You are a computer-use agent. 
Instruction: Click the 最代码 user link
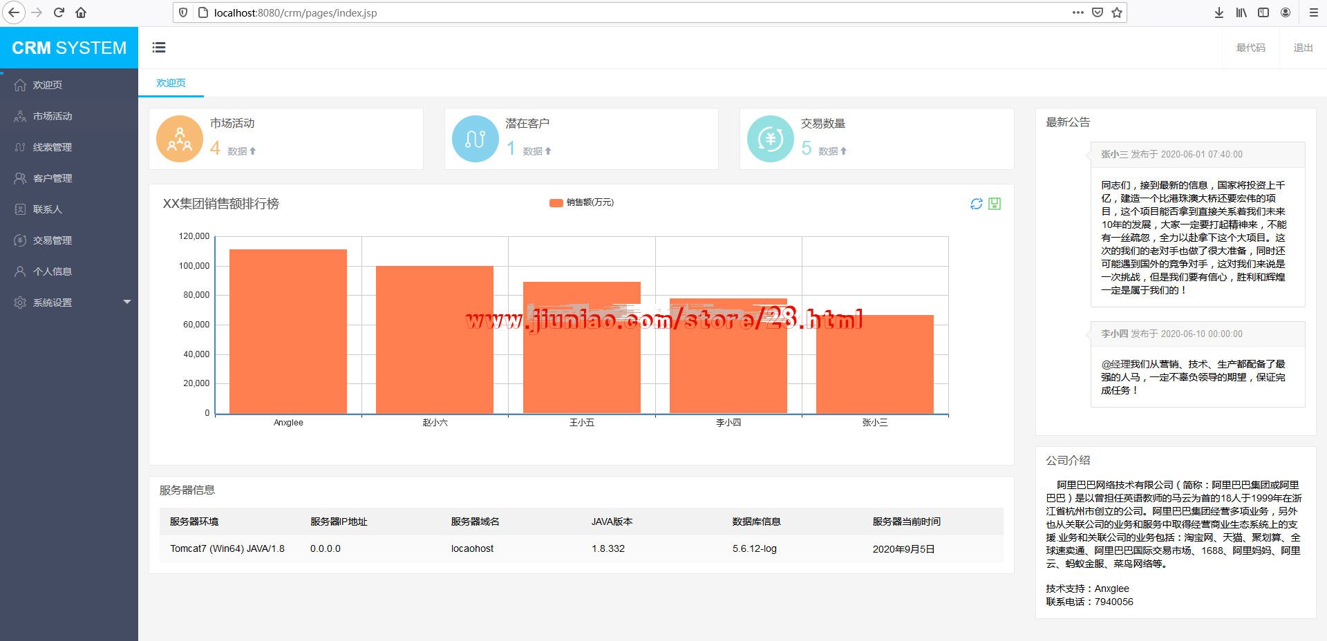tap(1250, 48)
